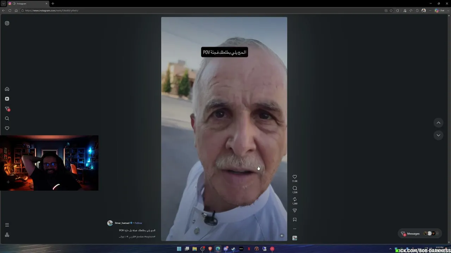Open comments on the reel
Image resolution: width=451 pixels, height=253 pixels.
(x=295, y=188)
